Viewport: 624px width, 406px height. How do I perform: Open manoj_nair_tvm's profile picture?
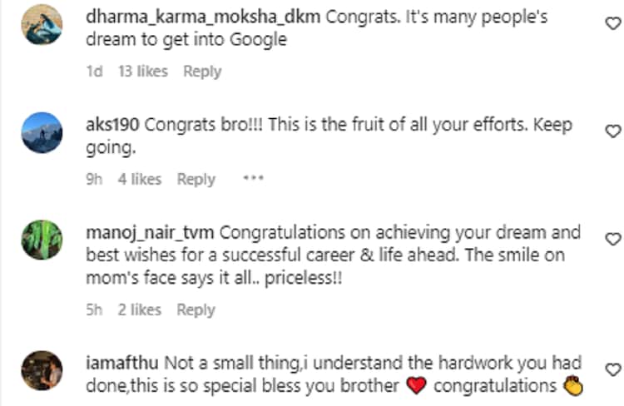tap(41, 240)
